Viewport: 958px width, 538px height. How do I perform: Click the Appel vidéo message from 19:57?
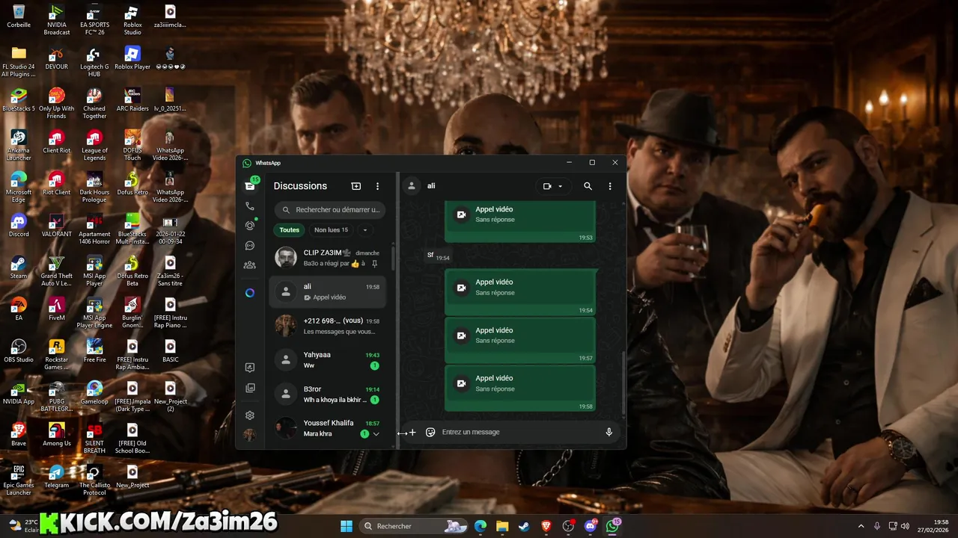(521, 341)
